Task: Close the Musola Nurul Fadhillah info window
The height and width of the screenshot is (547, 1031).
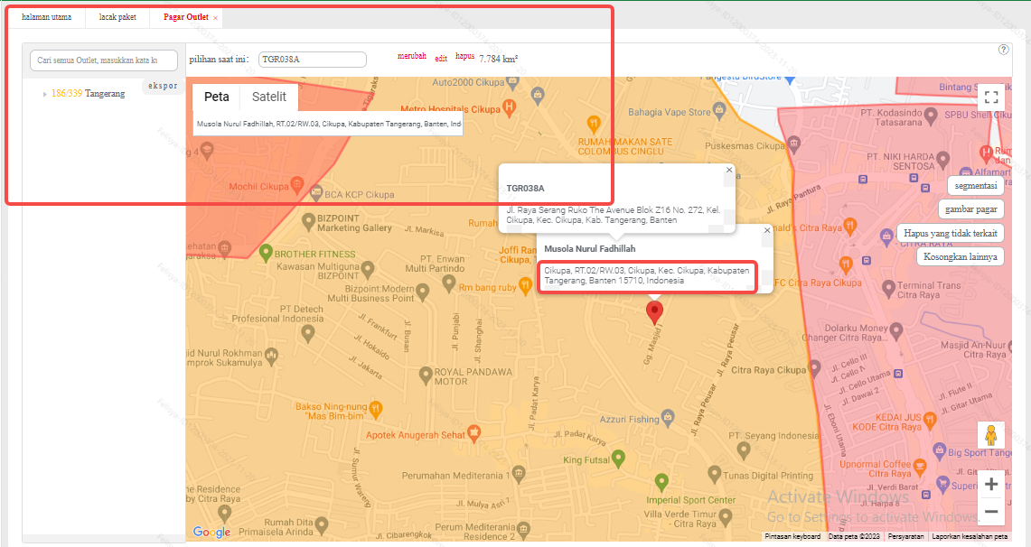Action: tap(766, 230)
